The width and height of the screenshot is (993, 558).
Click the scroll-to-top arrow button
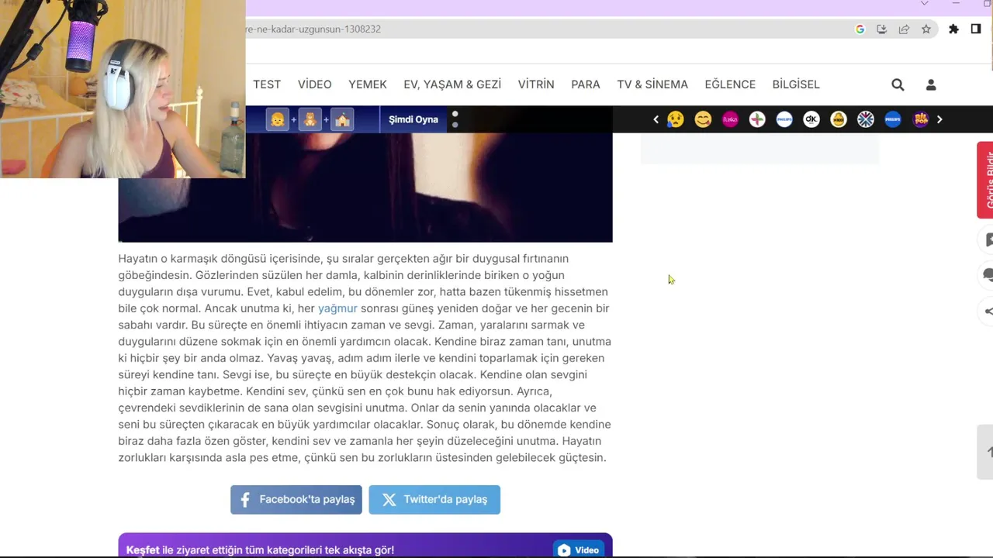[985, 452]
